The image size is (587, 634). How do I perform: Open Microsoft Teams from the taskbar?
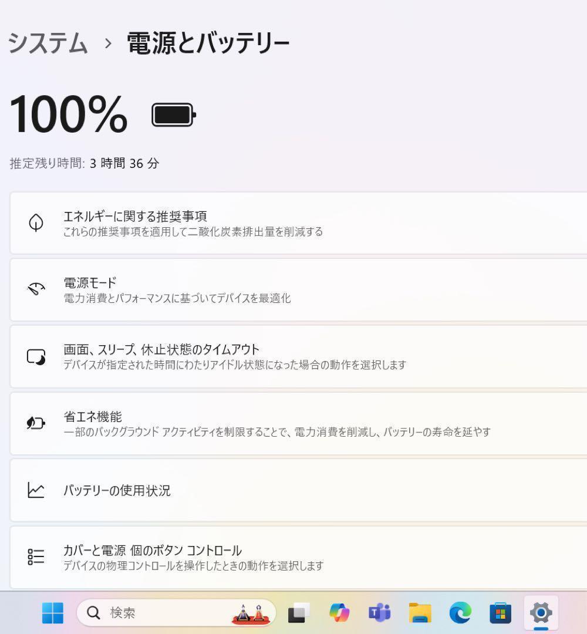point(379,612)
